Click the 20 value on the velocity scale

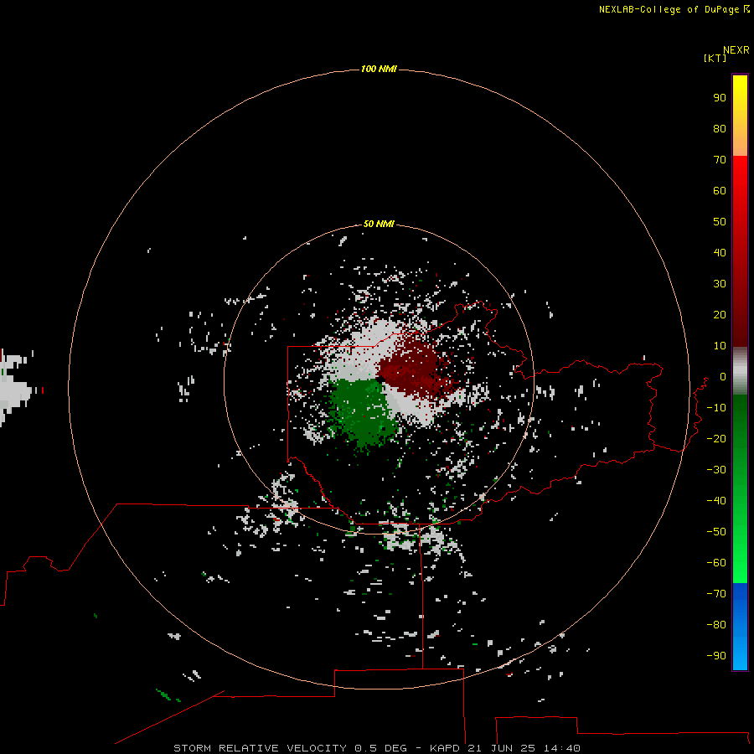(720, 314)
